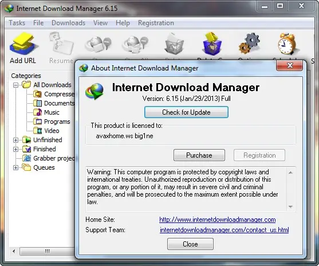Click the Video category icon

37,131
